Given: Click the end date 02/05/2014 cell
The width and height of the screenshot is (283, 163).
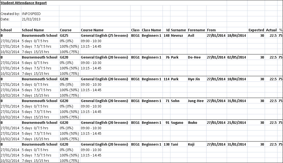Looking at the screenshot, I should (x=237, y=57).
